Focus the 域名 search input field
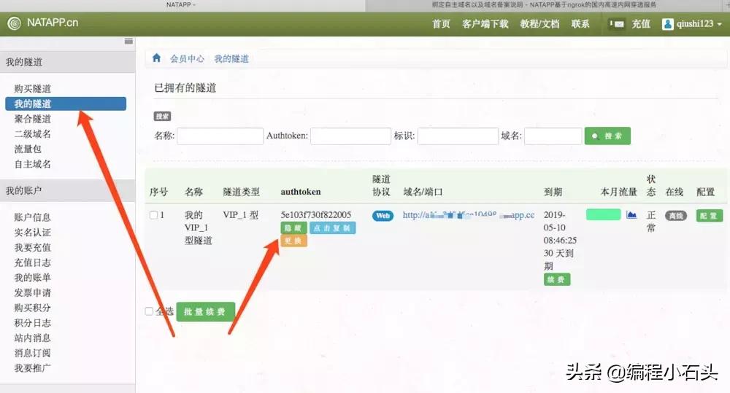The width and height of the screenshot is (730, 393). (x=553, y=136)
